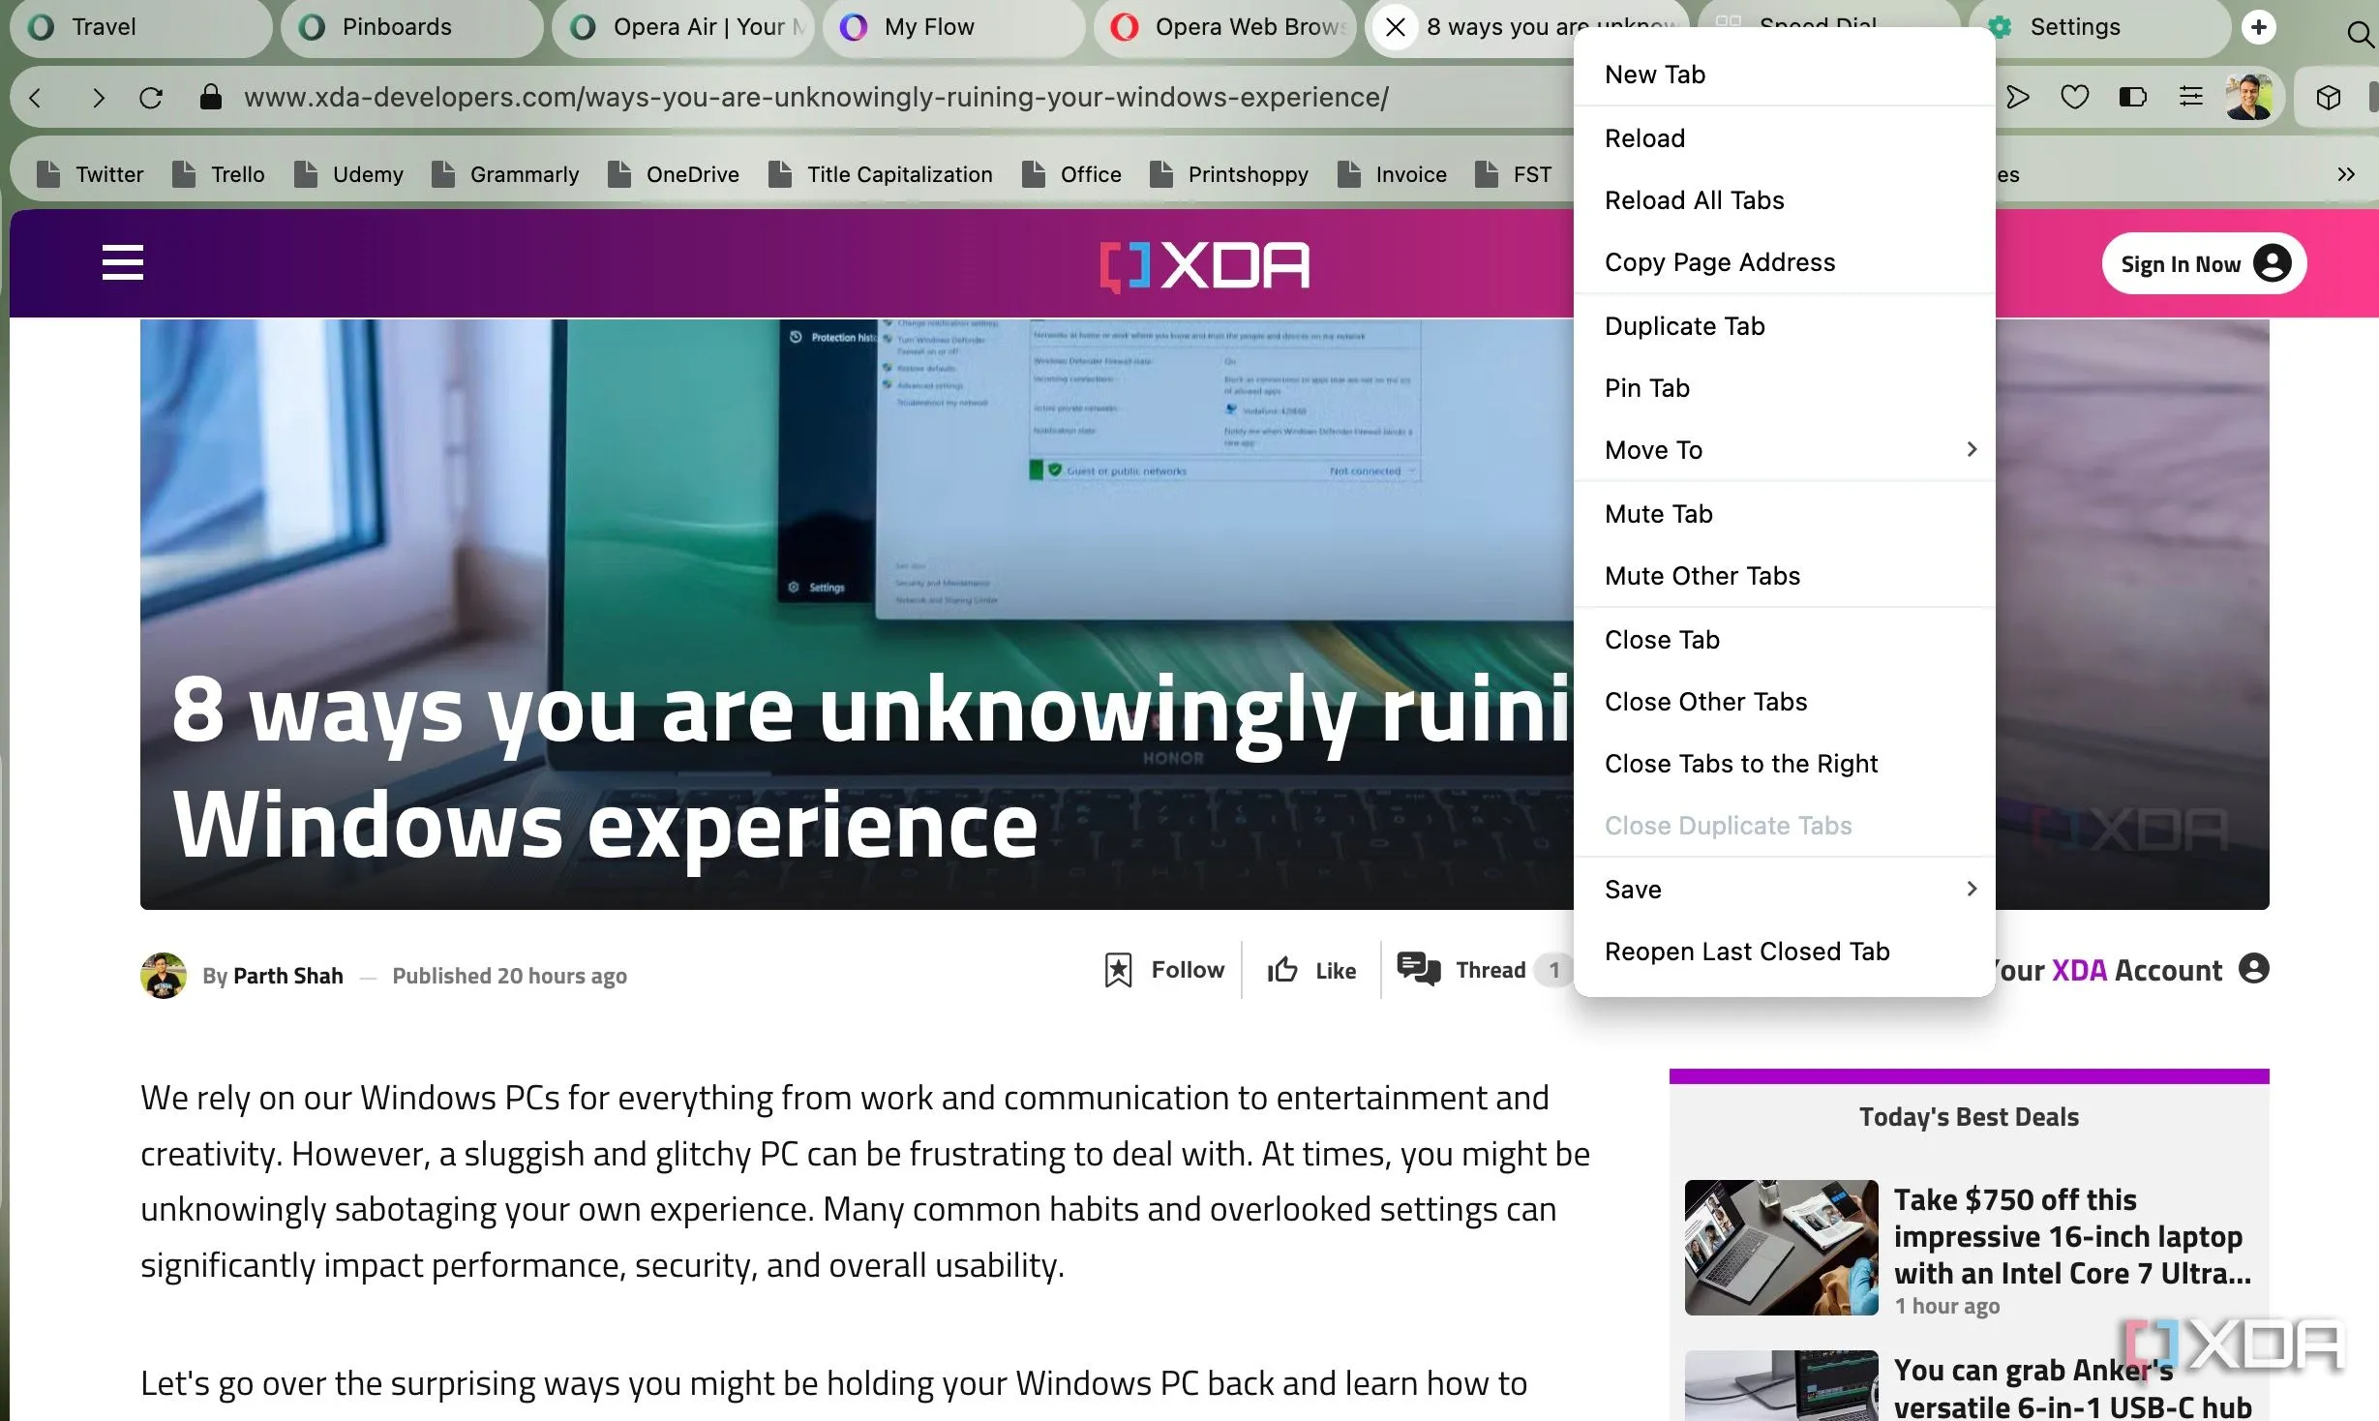The image size is (2379, 1421).
Task: Open the Parth Shah author link
Action: click(288, 976)
